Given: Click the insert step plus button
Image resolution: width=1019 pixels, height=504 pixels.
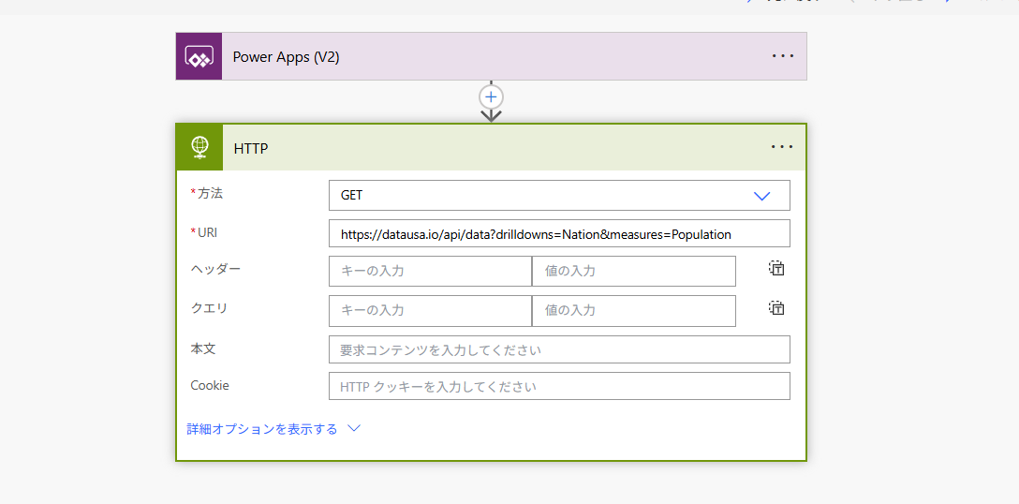Looking at the screenshot, I should pos(492,96).
